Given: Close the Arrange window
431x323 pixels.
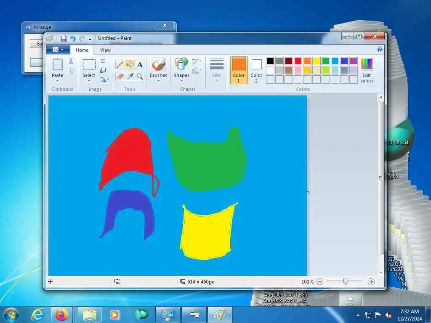Looking at the screenshot, I should pos(165,25).
